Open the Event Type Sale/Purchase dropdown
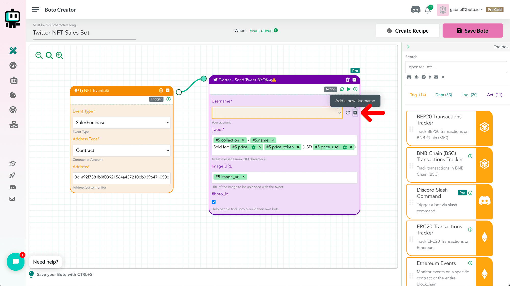The height and width of the screenshot is (286, 510). (x=122, y=123)
